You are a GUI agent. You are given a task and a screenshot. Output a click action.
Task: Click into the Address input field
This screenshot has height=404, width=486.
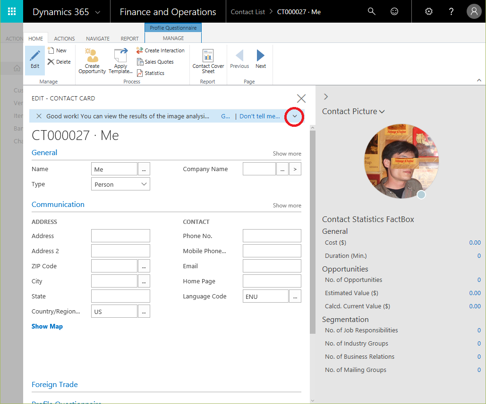pos(120,236)
